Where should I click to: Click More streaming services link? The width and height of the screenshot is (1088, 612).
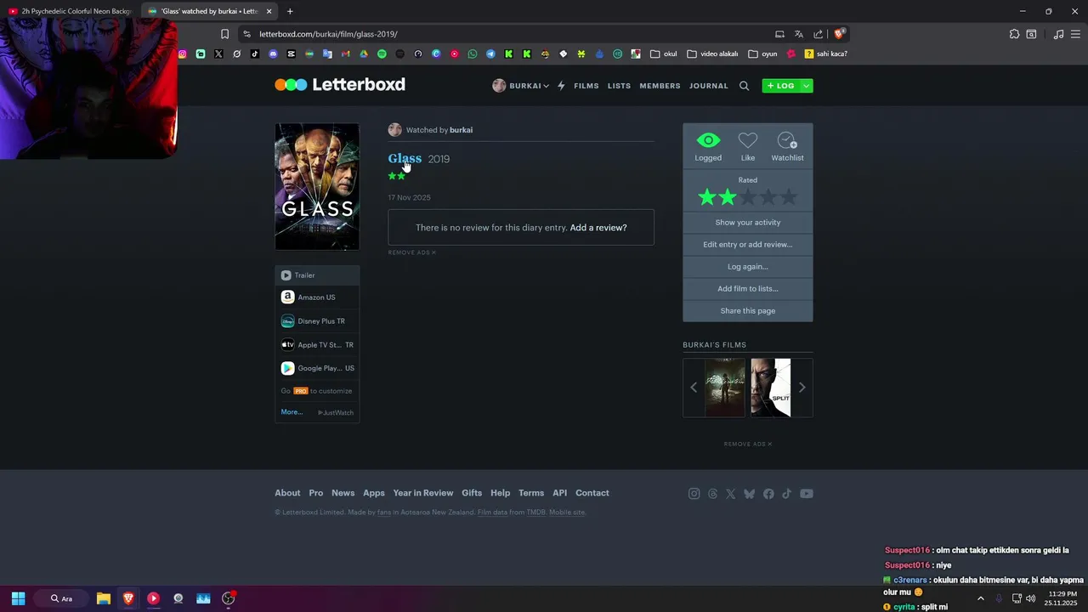click(x=292, y=412)
